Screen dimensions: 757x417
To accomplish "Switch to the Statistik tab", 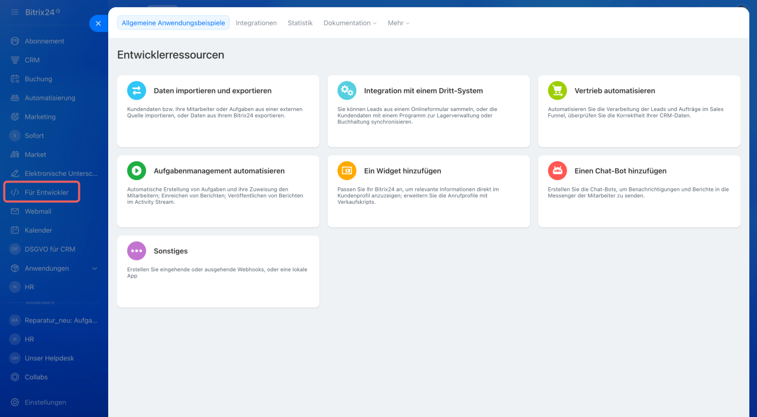I will pos(300,23).
